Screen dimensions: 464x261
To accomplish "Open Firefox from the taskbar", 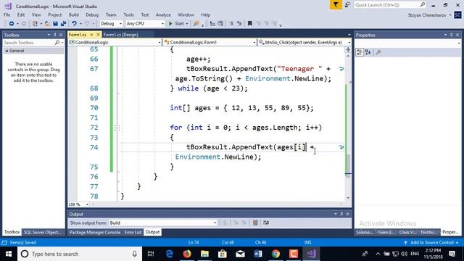I will 187,254.
